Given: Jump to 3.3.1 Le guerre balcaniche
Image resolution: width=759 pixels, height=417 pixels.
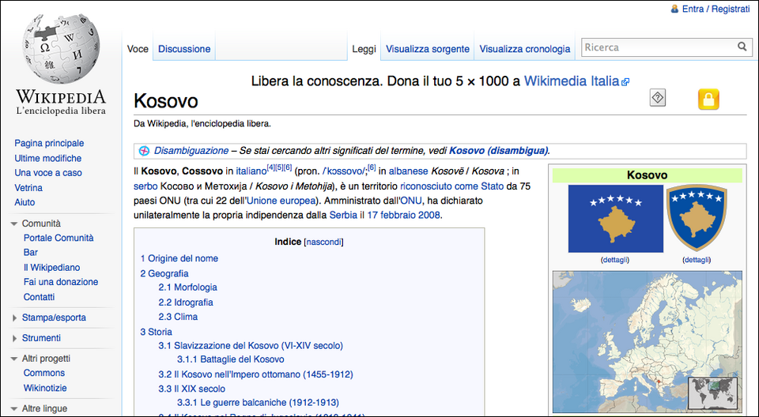Looking at the screenshot, I should (x=258, y=403).
